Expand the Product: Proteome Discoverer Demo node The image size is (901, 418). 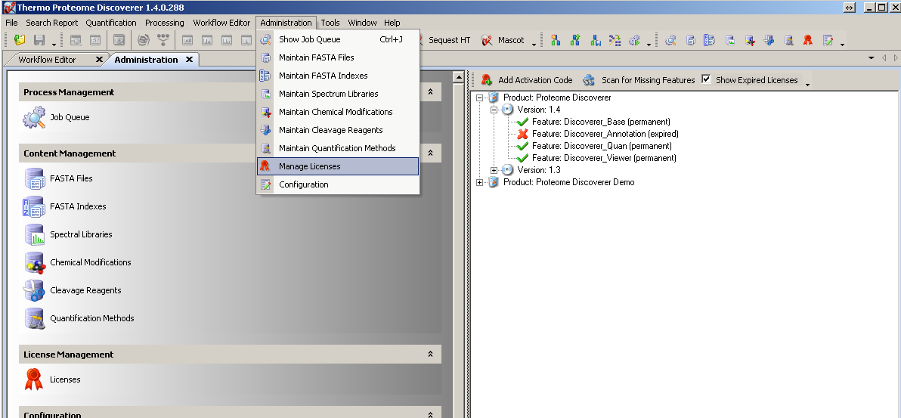[480, 182]
